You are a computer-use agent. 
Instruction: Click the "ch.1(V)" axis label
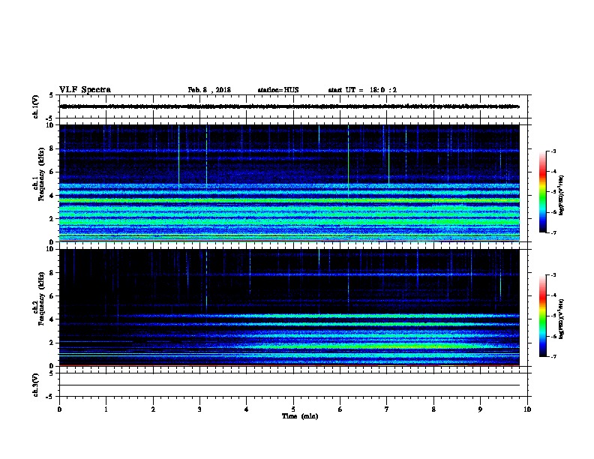(35, 106)
